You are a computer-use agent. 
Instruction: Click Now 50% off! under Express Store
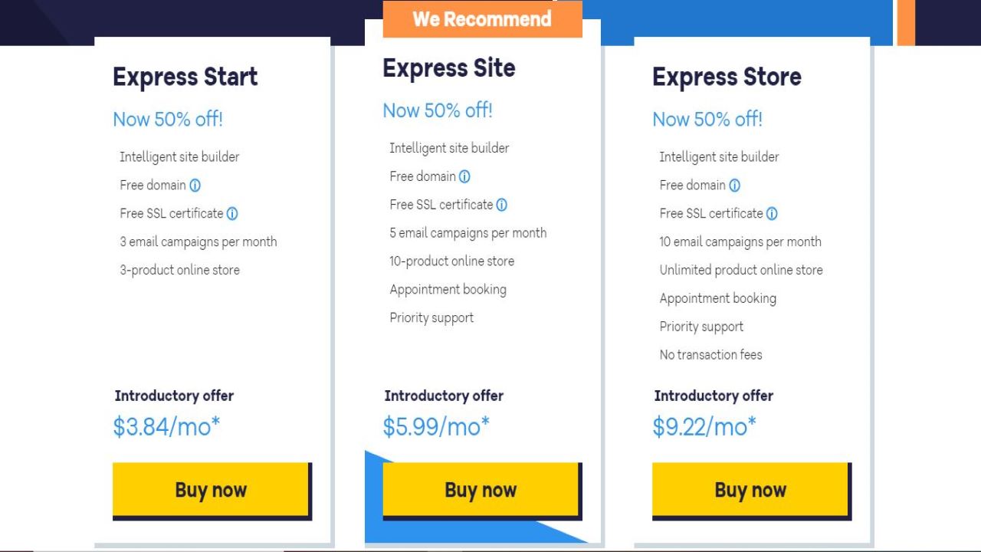(x=707, y=119)
